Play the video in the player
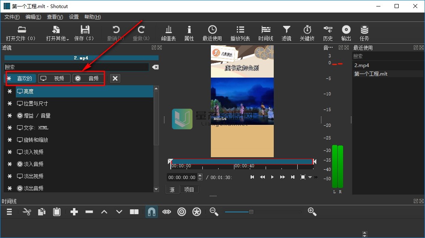425x238 pixels. 273,177
